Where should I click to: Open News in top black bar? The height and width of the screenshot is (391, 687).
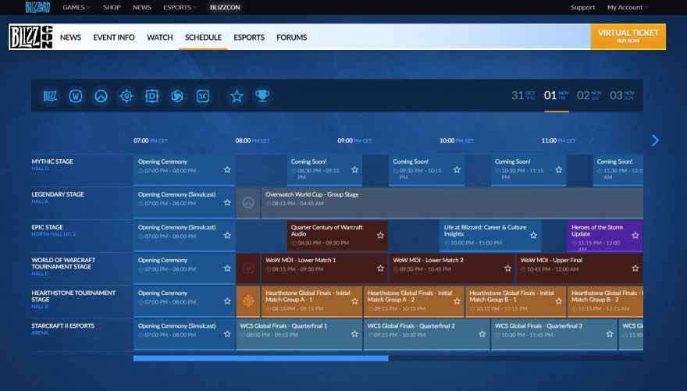pos(142,7)
